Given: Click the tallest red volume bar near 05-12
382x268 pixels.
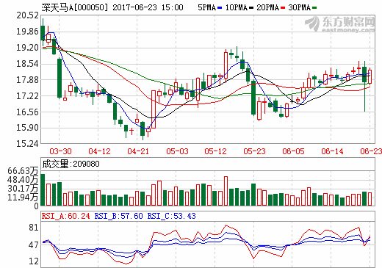Looking at the screenshot, I should click(226, 191).
